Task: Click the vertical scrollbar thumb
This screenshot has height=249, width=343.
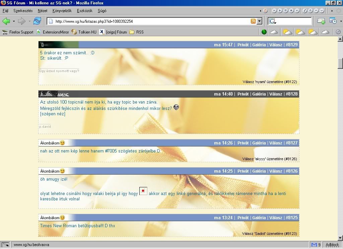Action: pyautogui.click(x=340, y=63)
